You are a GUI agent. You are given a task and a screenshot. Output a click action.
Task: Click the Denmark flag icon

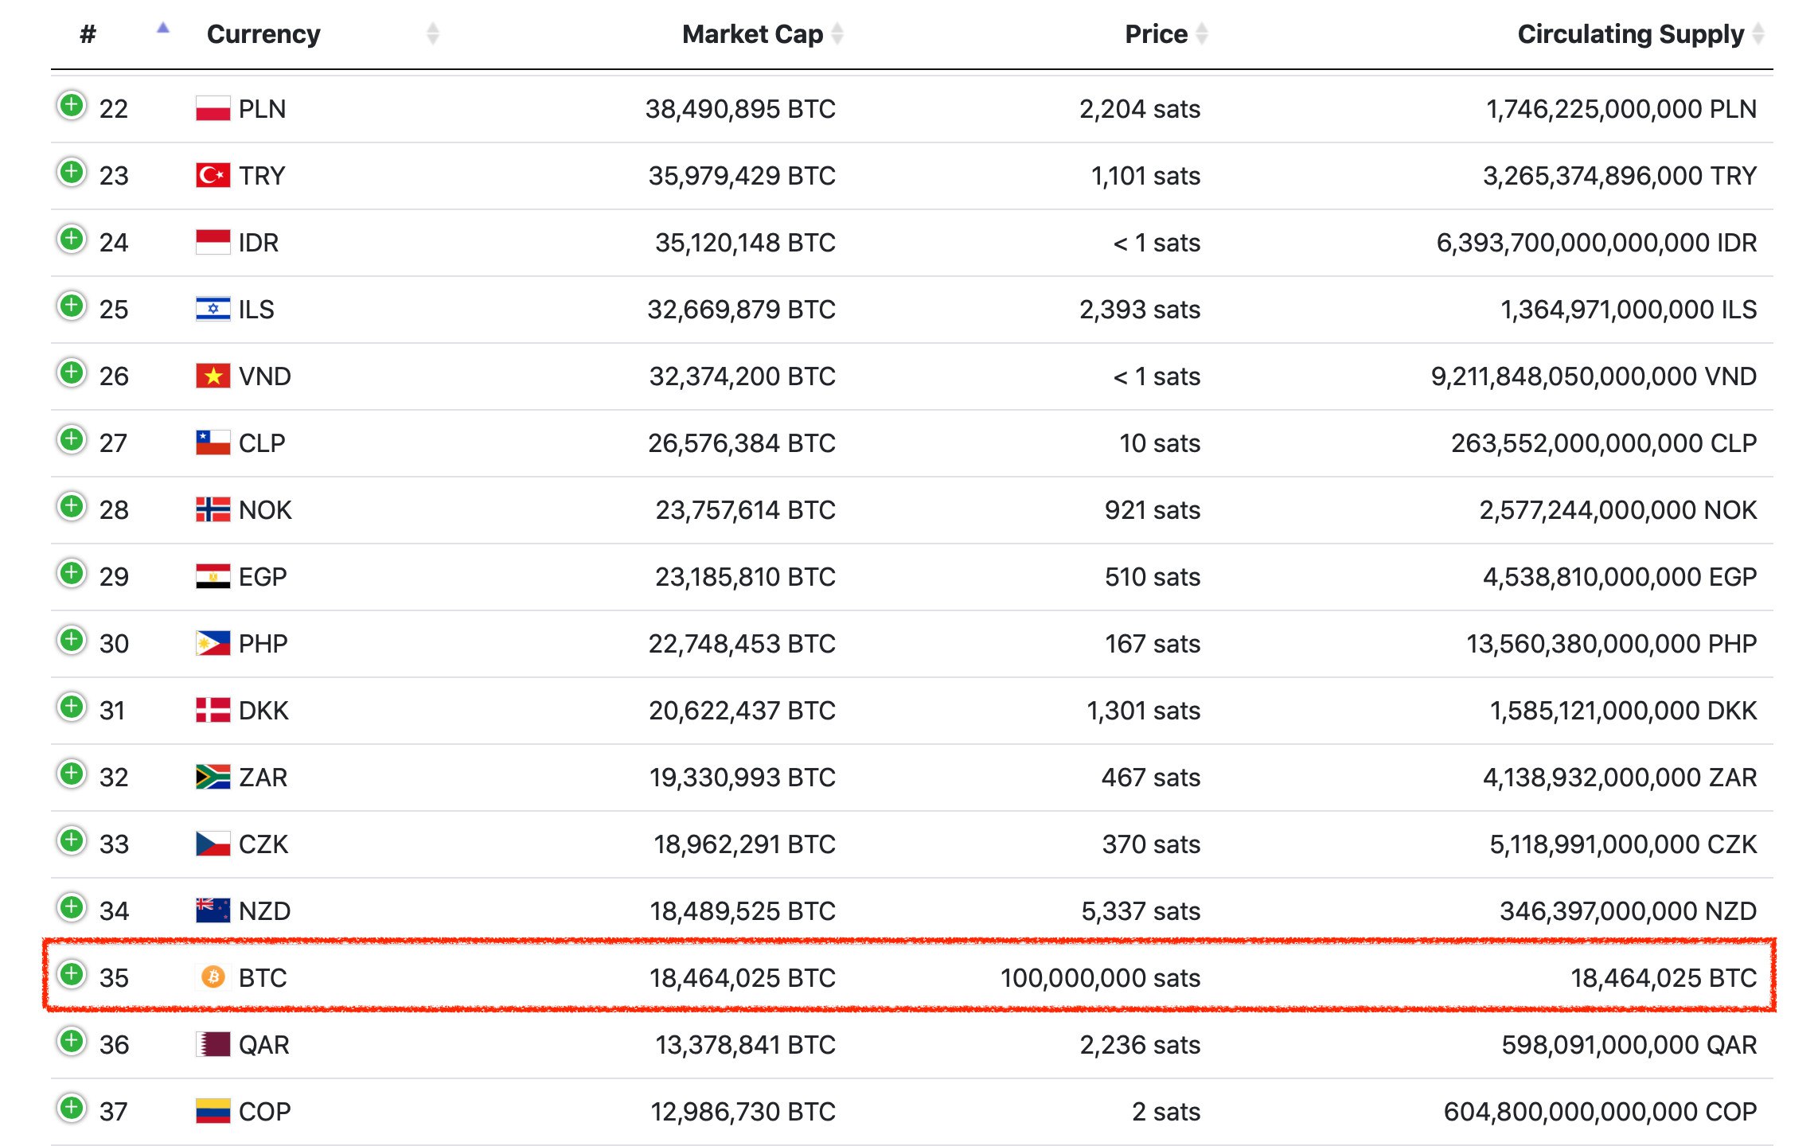(213, 710)
